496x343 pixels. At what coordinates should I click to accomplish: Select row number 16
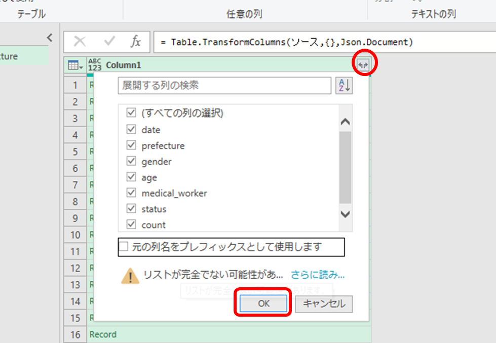click(x=75, y=334)
